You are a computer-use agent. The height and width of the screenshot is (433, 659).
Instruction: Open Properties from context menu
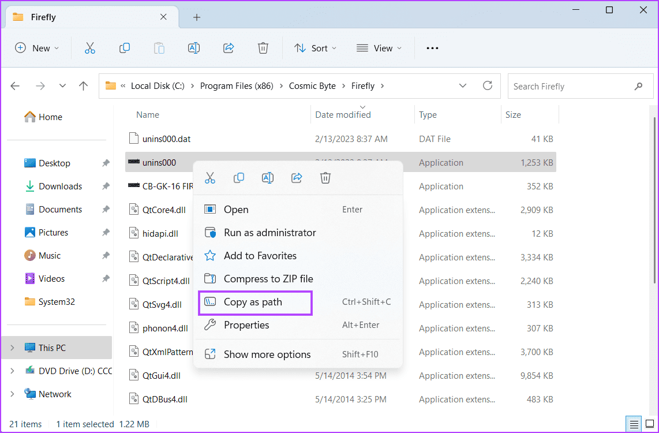coord(298,325)
